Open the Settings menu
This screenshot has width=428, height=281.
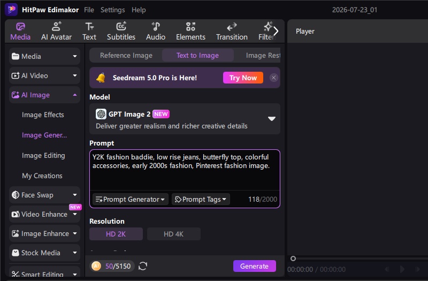click(x=112, y=10)
